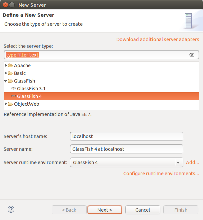Select GlassFish 4 server type
The width and height of the screenshot is (203, 220).
101,96
